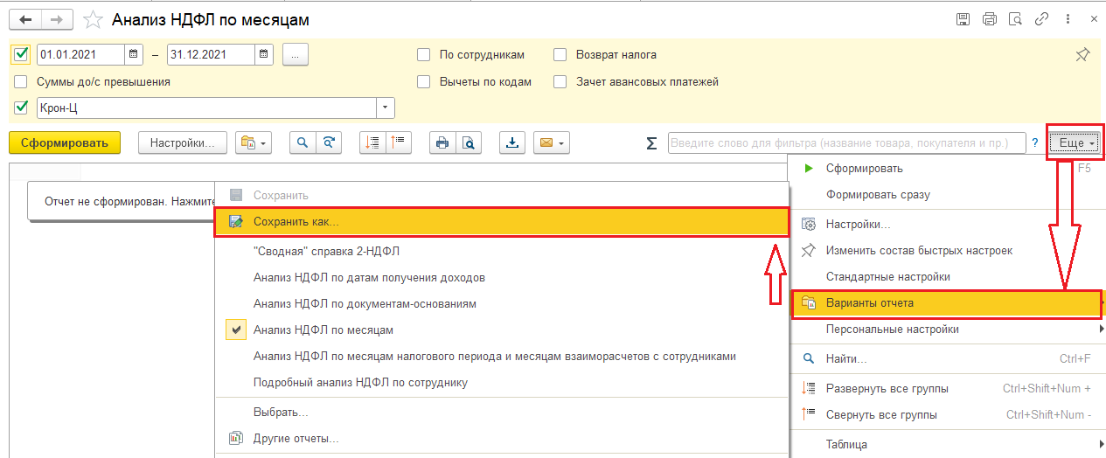Select checked 'Анализ НДФЛ по месяцам' variant
The image size is (1106, 458).
click(x=501, y=330)
